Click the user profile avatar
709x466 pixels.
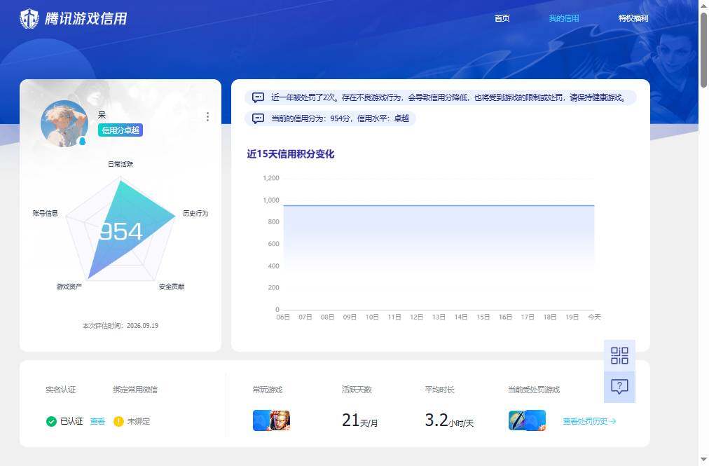pyautogui.click(x=64, y=123)
